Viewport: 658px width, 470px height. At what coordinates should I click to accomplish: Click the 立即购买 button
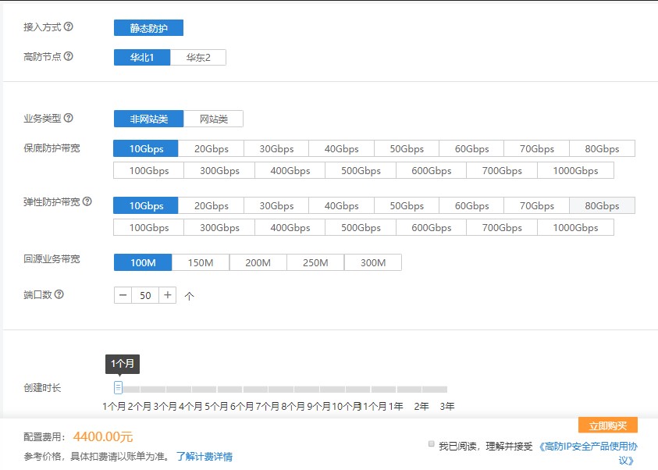point(607,425)
